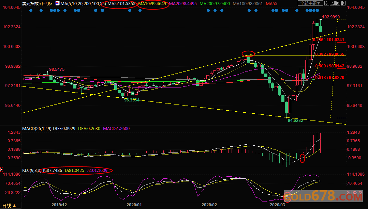Click the 98.5475 high price label
The width and height of the screenshot is (368, 209).
57,69
